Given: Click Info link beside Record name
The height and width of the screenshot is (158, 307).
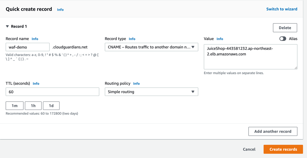Looking at the screenshot, I should click(35, 39).
